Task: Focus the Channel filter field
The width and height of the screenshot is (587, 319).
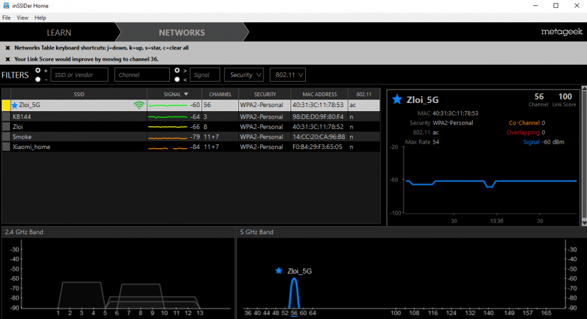Action: click(142, 75)
